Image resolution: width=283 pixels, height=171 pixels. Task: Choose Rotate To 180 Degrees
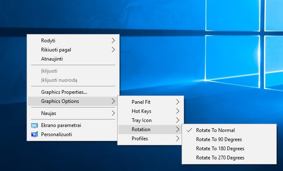click(220, 149)
